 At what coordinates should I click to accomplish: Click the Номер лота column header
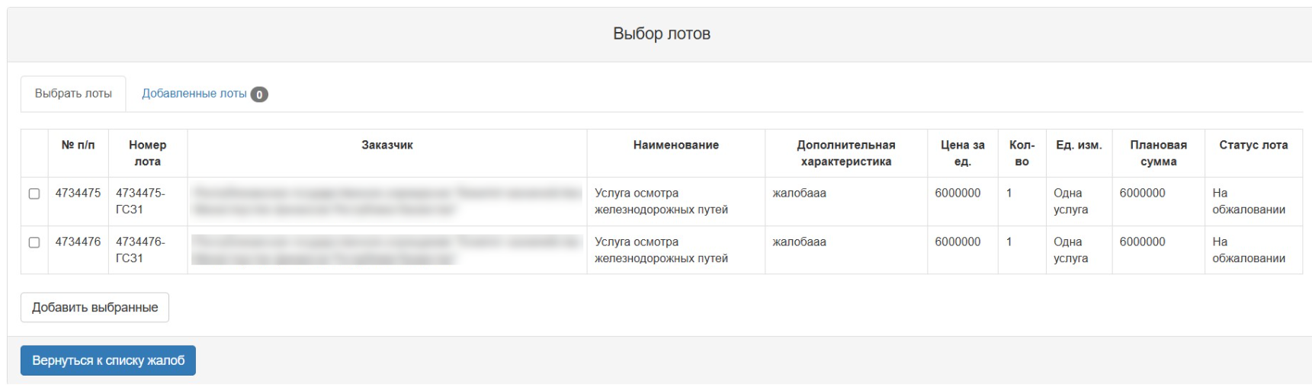147,153
